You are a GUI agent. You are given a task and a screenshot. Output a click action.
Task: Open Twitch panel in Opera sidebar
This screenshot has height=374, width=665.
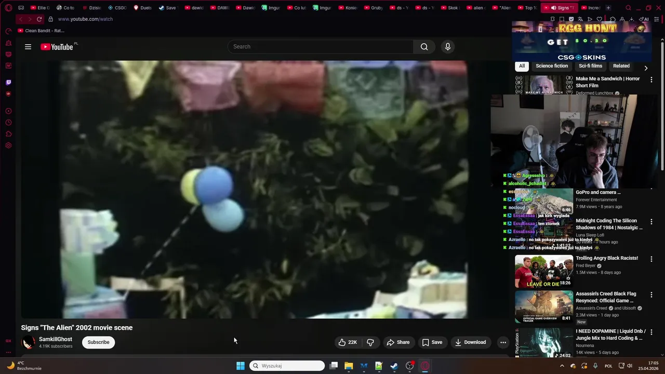click(8, 82)
